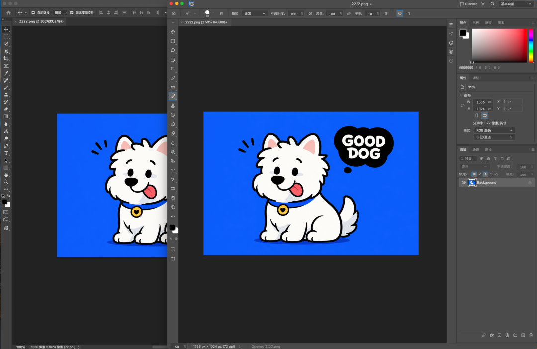537x349 pixels.
Task: Select the Eraser tool in front window
Action: 173,124
